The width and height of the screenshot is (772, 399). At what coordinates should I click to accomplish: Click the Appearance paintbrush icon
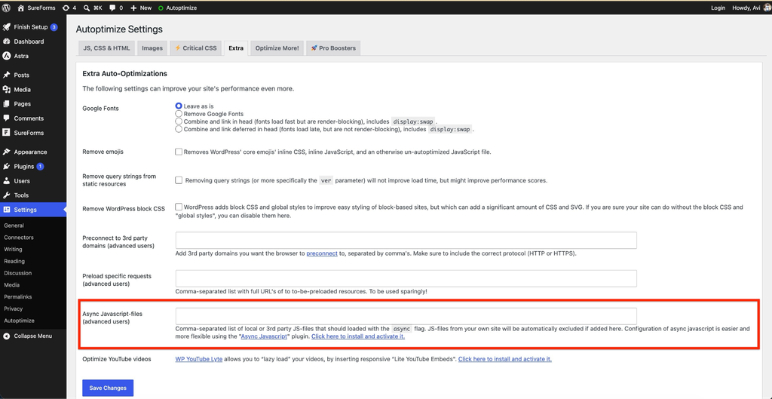point(6,152)
